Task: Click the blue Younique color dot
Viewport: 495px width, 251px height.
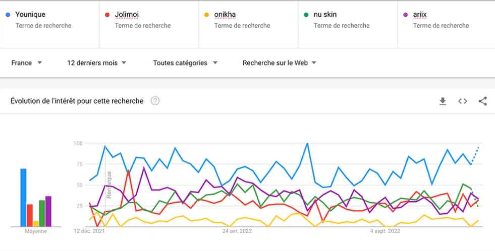Action: tap(8, 15)
